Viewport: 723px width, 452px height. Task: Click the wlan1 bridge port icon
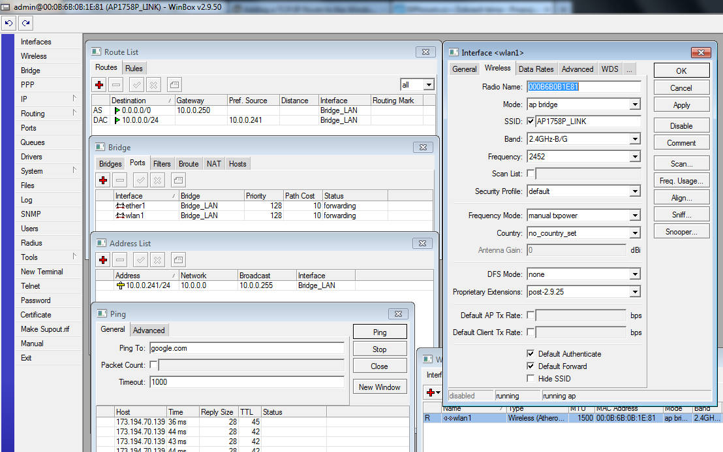pyautogui.click(x=120, y=215)
